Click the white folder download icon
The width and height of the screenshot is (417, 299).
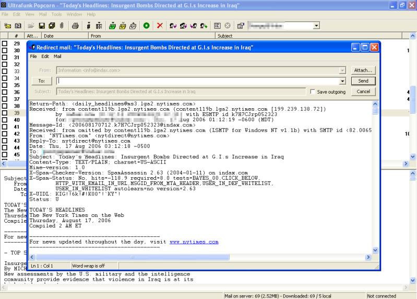point(133,26)
